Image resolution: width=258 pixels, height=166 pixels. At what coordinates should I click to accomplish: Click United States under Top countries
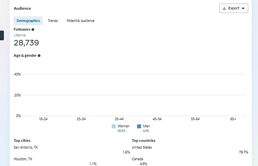[x=142, y=147]
